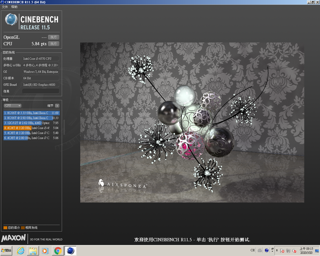Open the Windows 開始 Start button
The image size is (320, 256).
(6, 250)
